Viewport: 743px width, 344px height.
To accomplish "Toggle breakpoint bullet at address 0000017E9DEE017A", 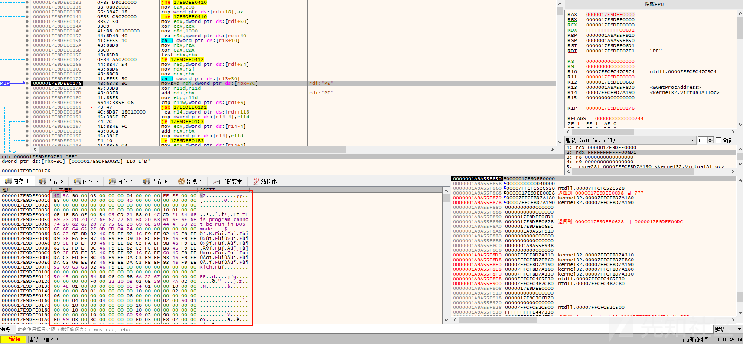I will point(27,88).
